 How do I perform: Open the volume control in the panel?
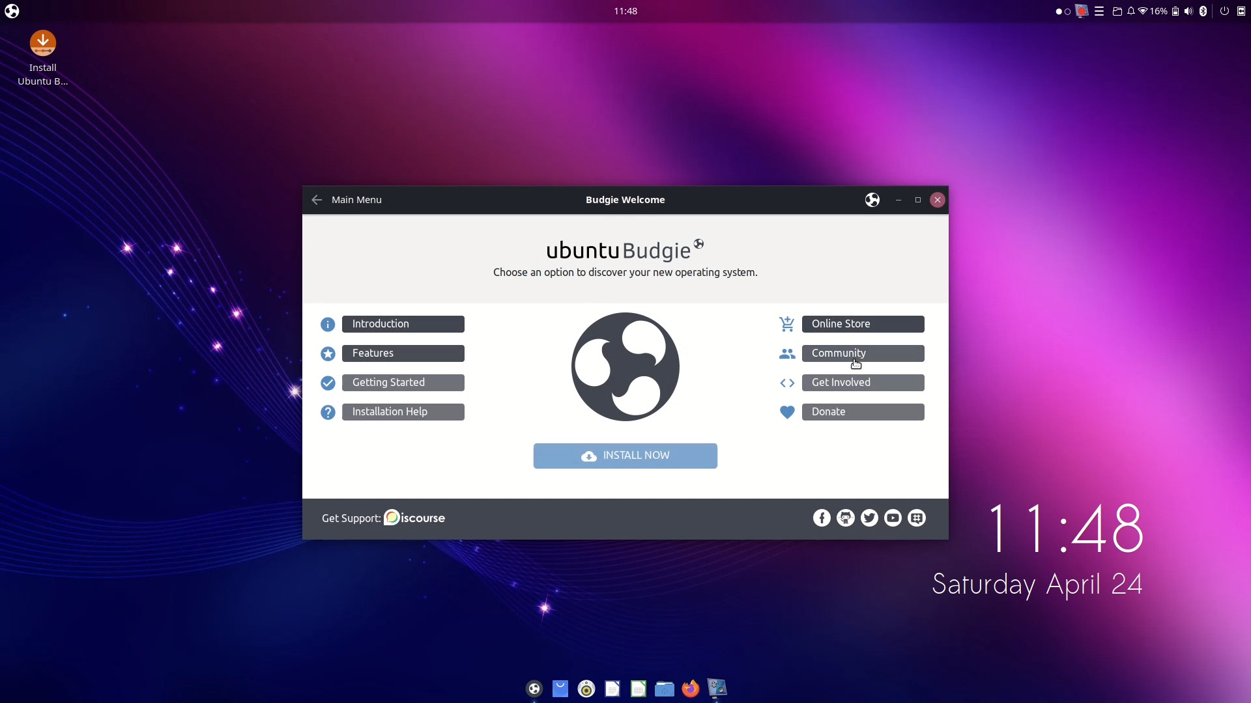[x=1188, y=11]
